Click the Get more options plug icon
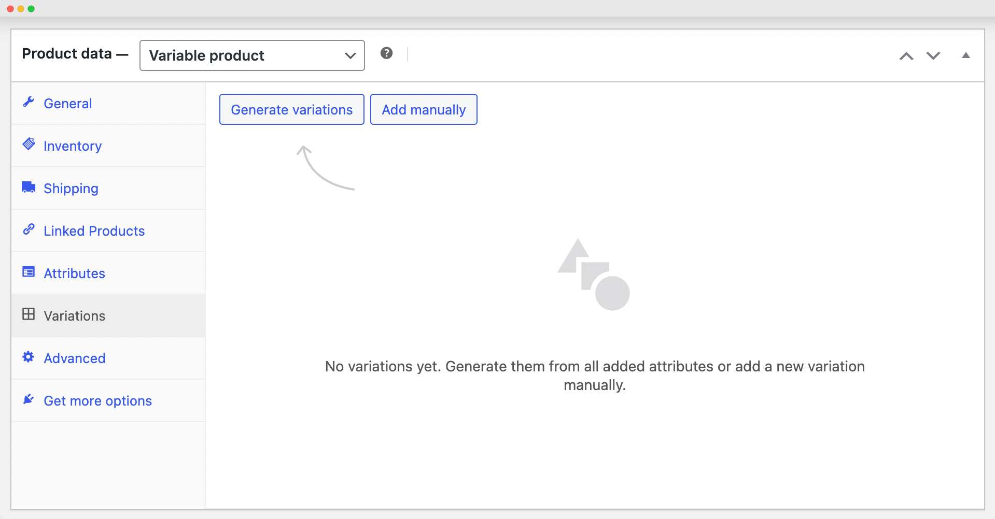Viewport: 995px width, 519px height. tap(29, 399)
